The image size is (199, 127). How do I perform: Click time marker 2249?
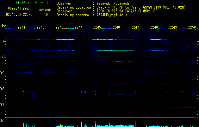tap(173, 27)
